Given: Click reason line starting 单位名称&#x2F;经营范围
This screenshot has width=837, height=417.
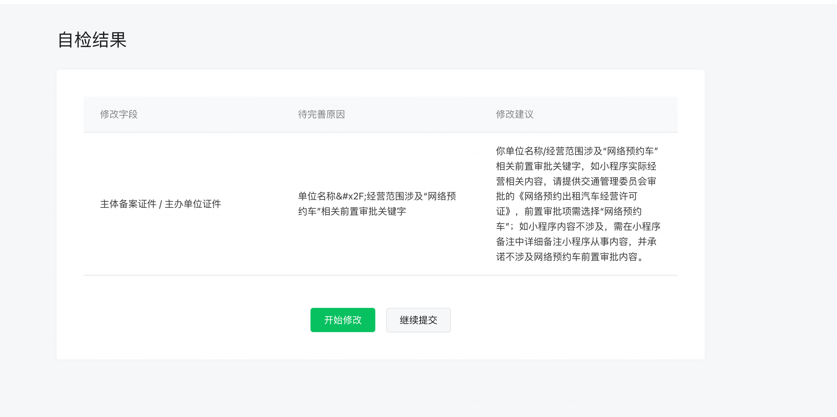Looking at the screenshot, I should [x=377, y=196].
